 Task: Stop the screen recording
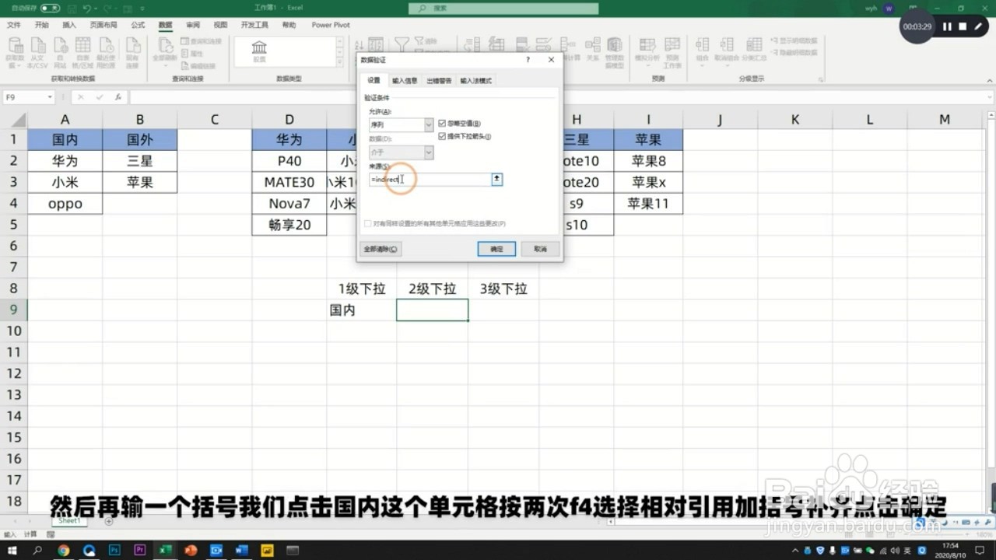[x=963, y=26]
